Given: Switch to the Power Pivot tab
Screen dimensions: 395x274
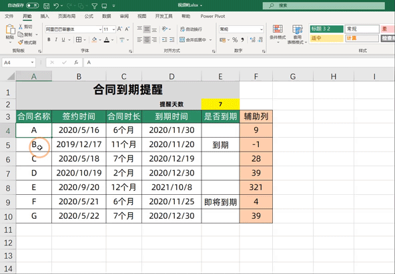Looking at the screenshot, I should pos(213,17).
